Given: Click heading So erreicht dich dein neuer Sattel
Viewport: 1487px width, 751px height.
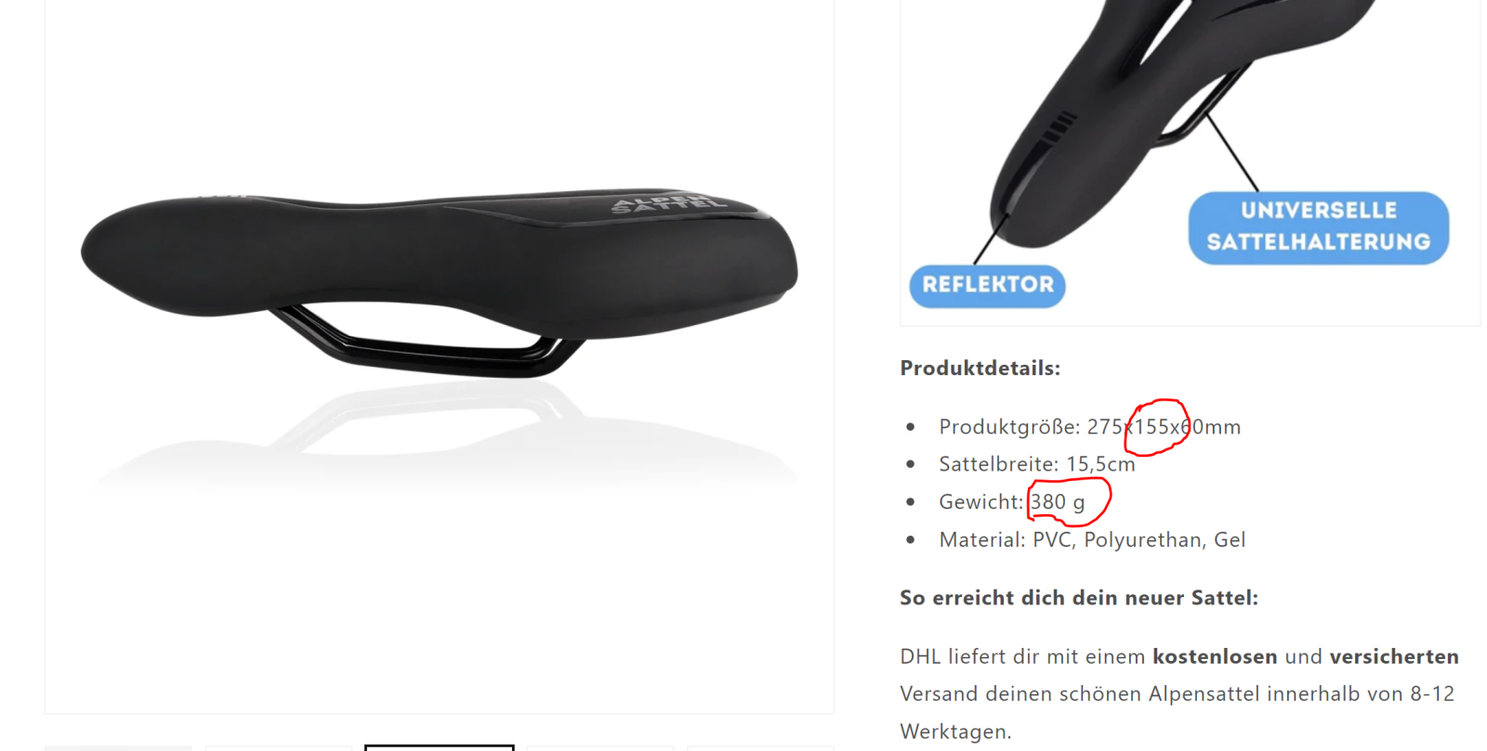Looking at the screenshot, I should click(1079, 598).
